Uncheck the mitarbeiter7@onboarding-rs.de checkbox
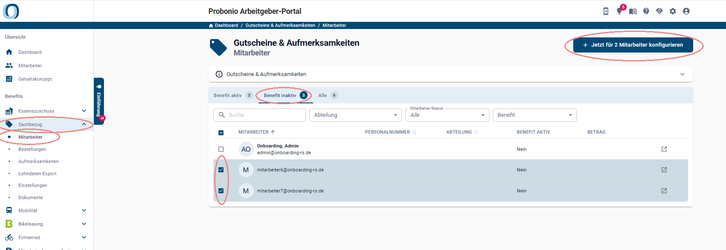726x250 pixels. (221, 191)
